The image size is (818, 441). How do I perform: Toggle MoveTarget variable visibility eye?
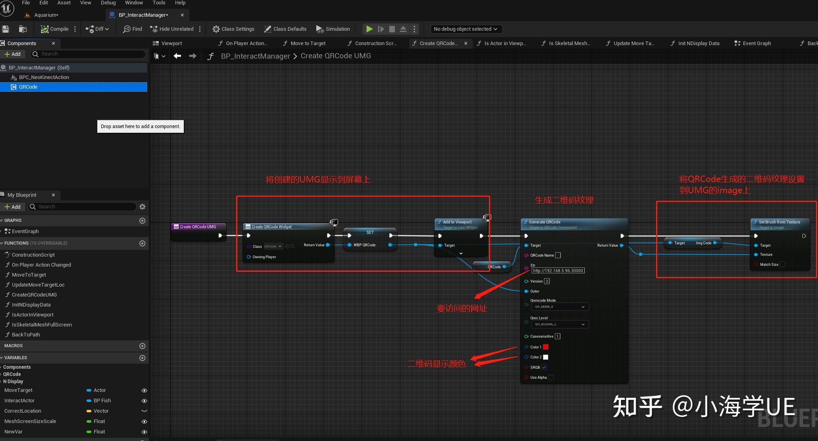coord(144,391)
